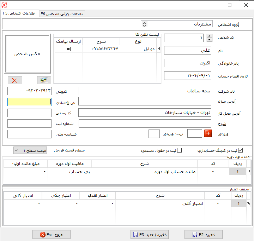
Task: Click the عکس شخص photo placeholder
Action: (27, 54)
